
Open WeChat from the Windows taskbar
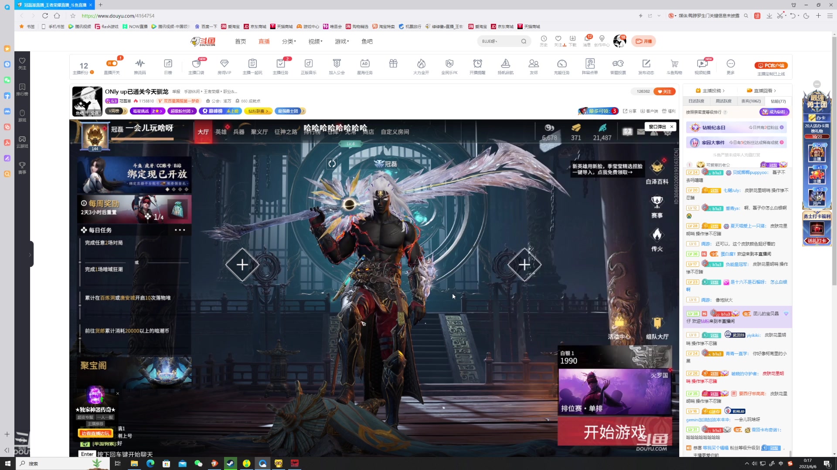(x=198, y=463)
